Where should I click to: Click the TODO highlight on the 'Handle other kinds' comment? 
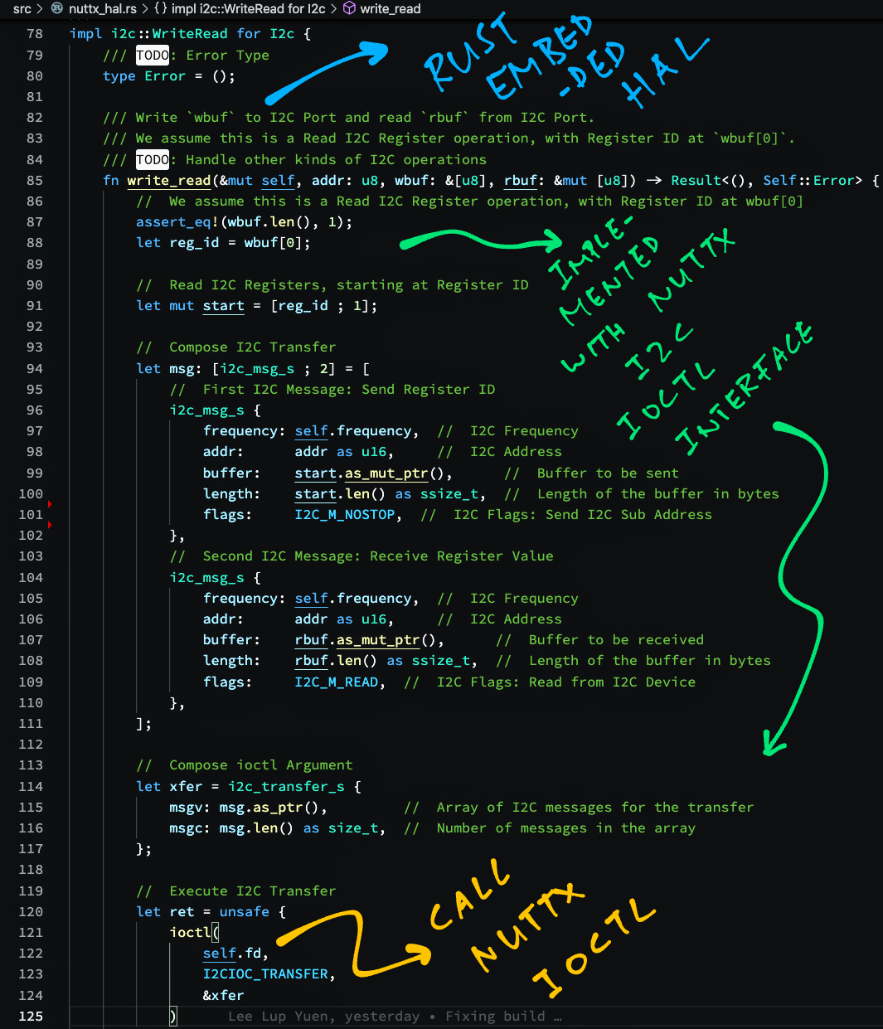(153, 159)
